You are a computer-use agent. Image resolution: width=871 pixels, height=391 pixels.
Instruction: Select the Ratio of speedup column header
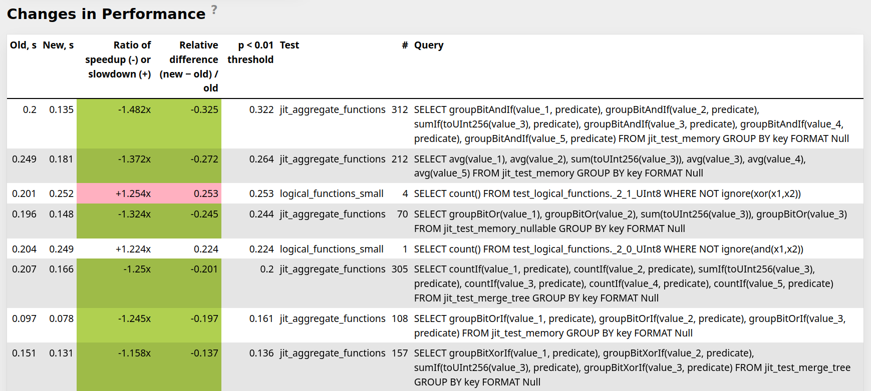click(x=118, y=59)
